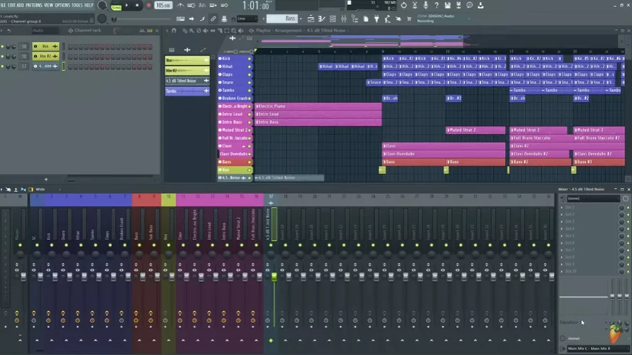Open the mixer input (none) dropdown
632x355 pixels.
(x=593, y=198)
